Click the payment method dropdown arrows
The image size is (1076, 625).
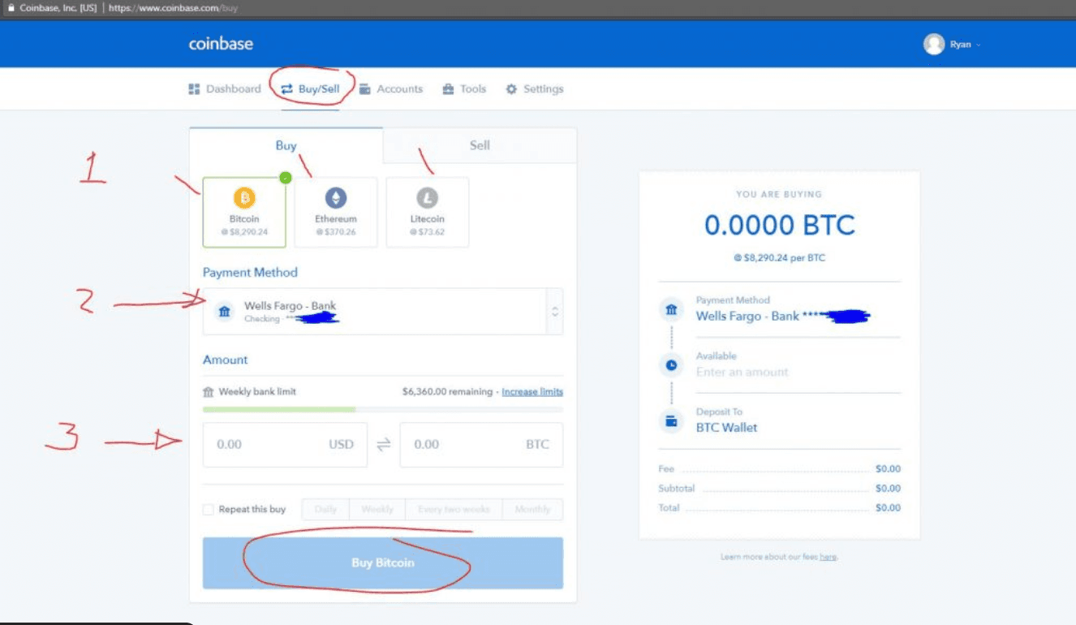click(555, 312)
